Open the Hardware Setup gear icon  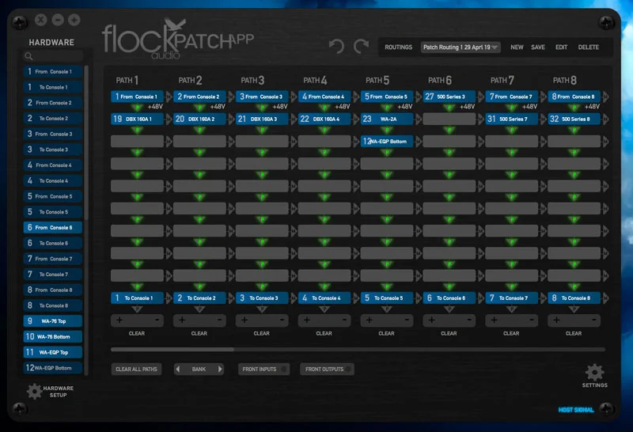point(34,391)
